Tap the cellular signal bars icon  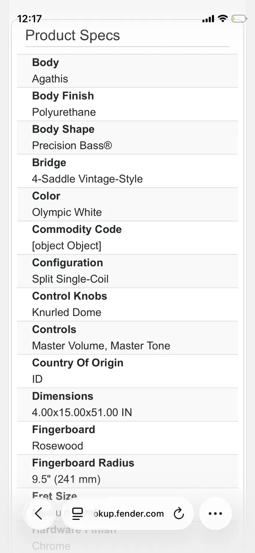(x=208, y=19)
